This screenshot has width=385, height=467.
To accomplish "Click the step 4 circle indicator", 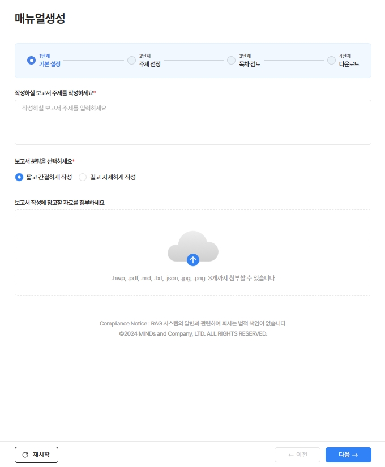I will (x=331, y=60).
